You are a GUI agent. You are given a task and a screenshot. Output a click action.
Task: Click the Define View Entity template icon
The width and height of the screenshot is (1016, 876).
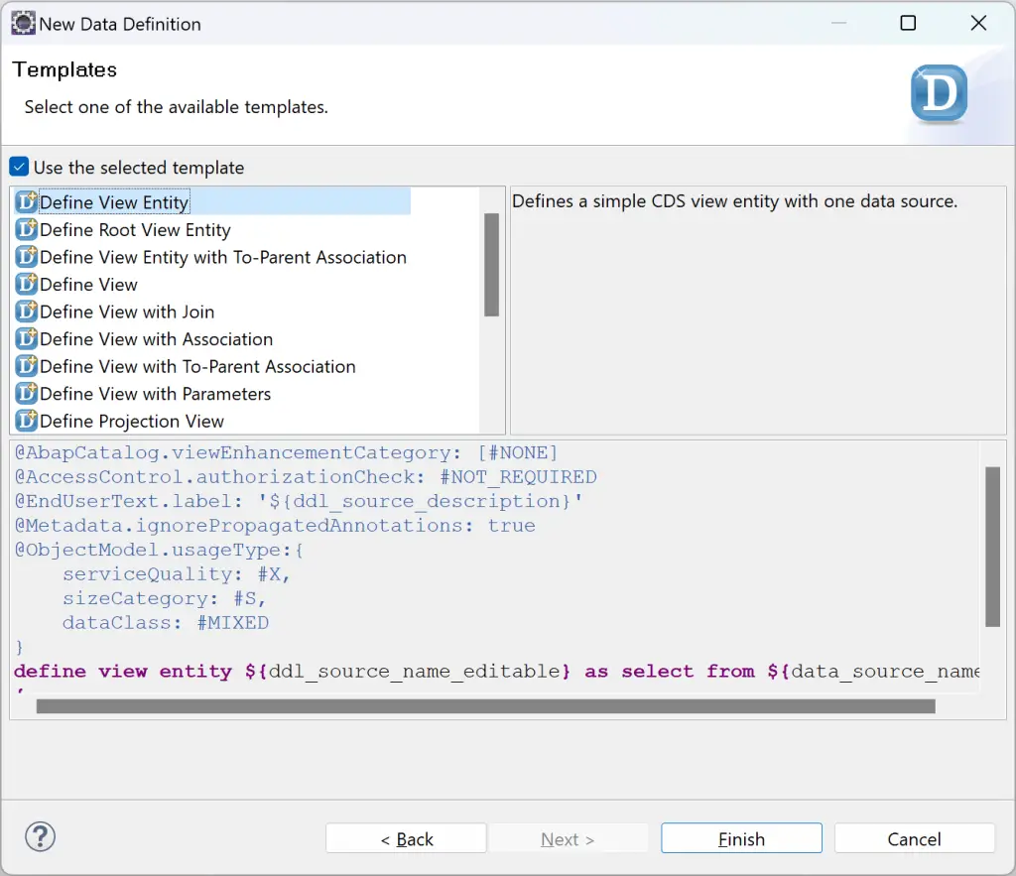[27, 202]
